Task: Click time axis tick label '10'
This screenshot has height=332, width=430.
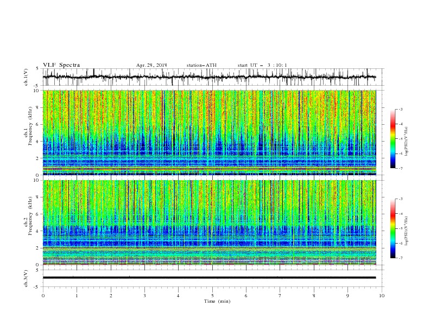Action: coord(382,296)
